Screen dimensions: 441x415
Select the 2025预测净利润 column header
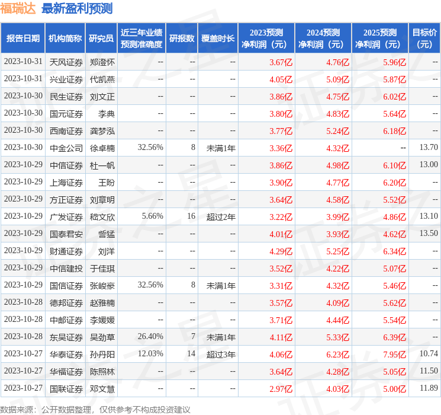380,39
